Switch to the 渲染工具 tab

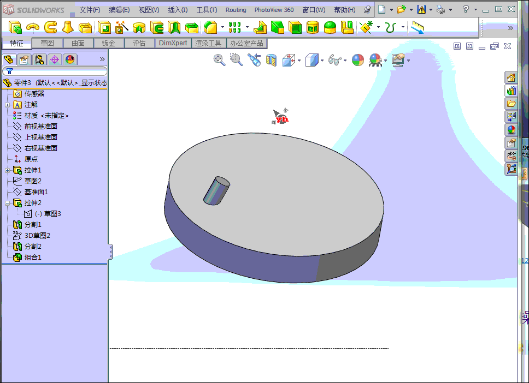click(209, 43)
